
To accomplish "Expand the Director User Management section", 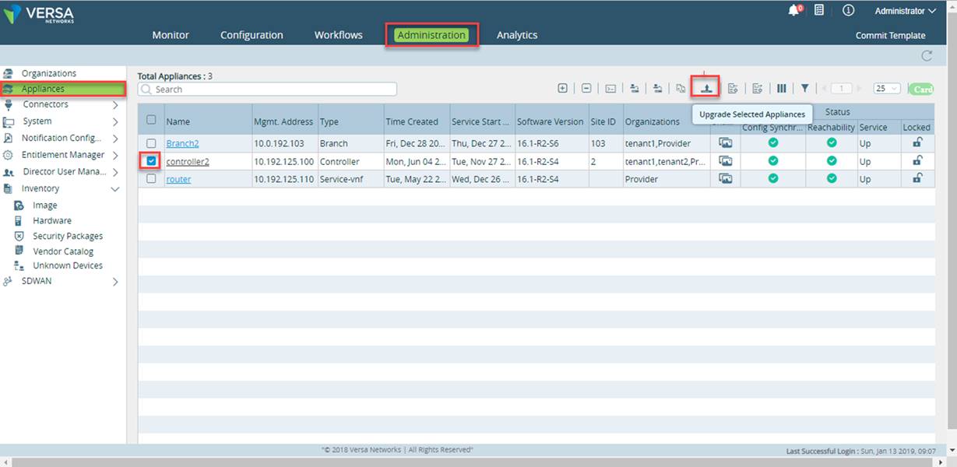I will pyautogui.click(x=115, y=172).
